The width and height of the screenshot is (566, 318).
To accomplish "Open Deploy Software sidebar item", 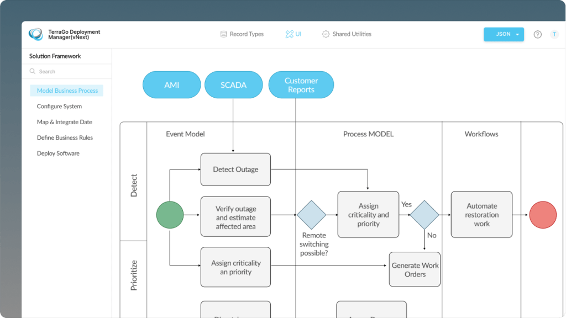I will 58,153.
